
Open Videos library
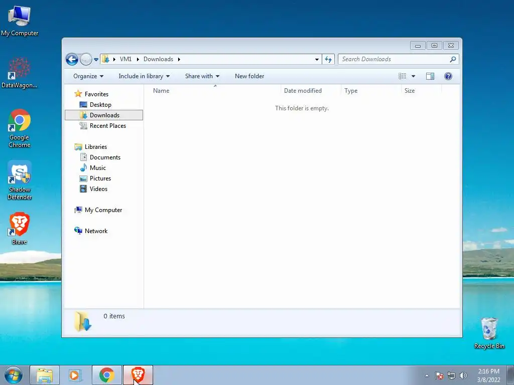(98, 189)
